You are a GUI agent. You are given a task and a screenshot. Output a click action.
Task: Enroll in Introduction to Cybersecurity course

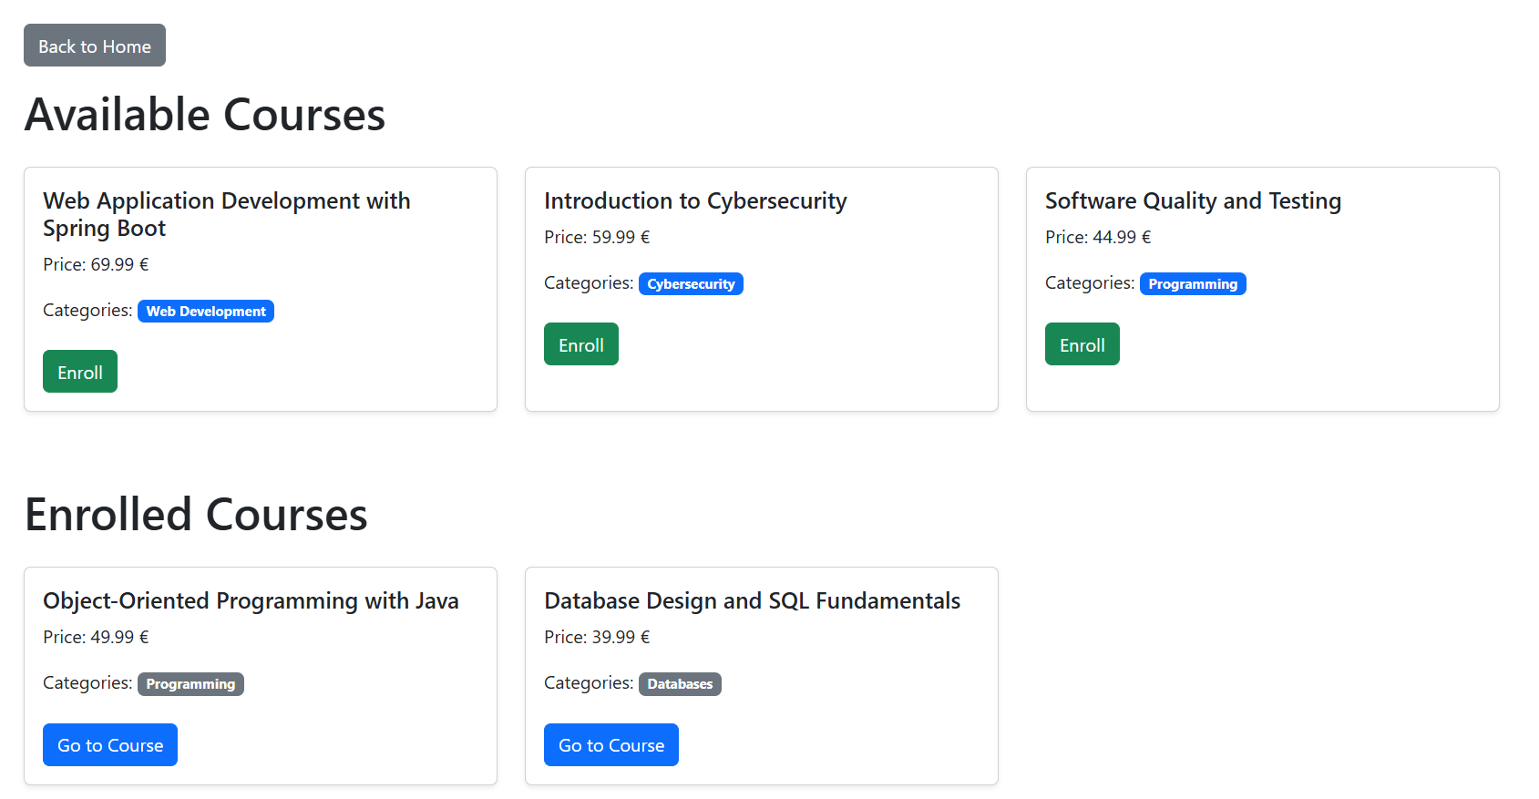point(580,344)
